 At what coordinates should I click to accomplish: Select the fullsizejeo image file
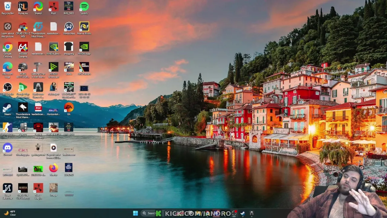point(54,89)
